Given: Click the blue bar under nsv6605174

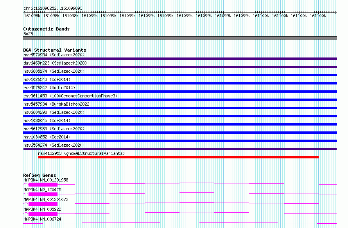Looking at the screenshot, I should pyautogui.click(x=180, y=75).
